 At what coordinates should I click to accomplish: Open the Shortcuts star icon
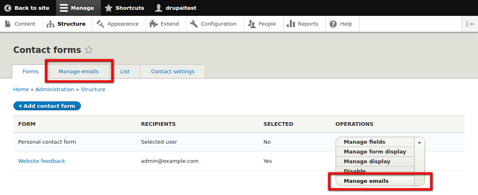(x=109, y=8)
